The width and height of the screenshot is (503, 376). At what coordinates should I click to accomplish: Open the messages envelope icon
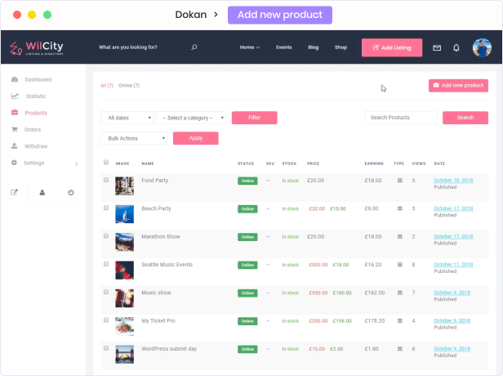coord(437,48)
